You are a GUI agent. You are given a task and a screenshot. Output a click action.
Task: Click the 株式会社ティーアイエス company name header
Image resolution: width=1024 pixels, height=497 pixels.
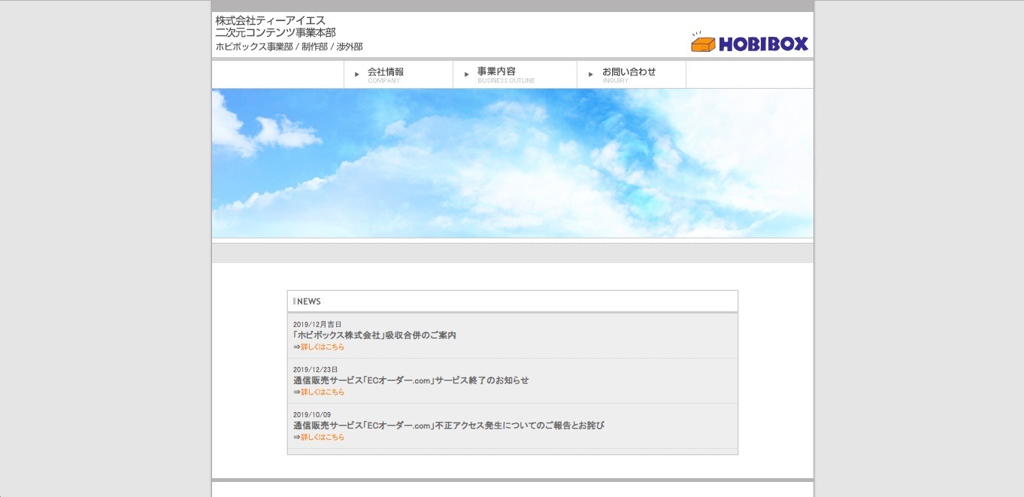pyautogui.click(x=271, y=20)
